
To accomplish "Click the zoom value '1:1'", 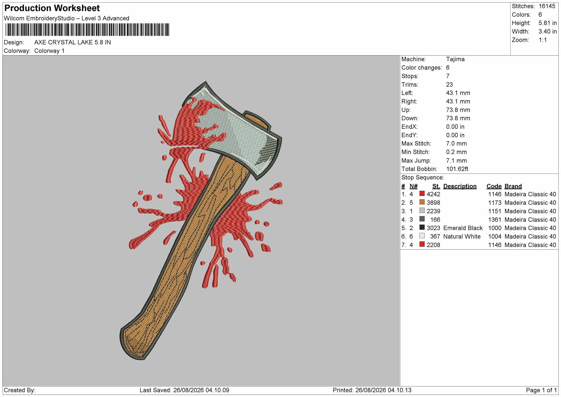I will (x=543, y=40).
